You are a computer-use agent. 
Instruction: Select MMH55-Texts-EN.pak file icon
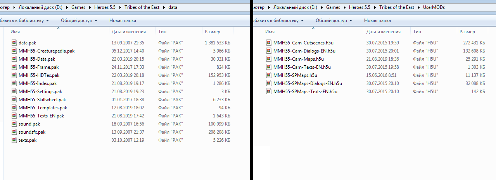tap(14, 116)
